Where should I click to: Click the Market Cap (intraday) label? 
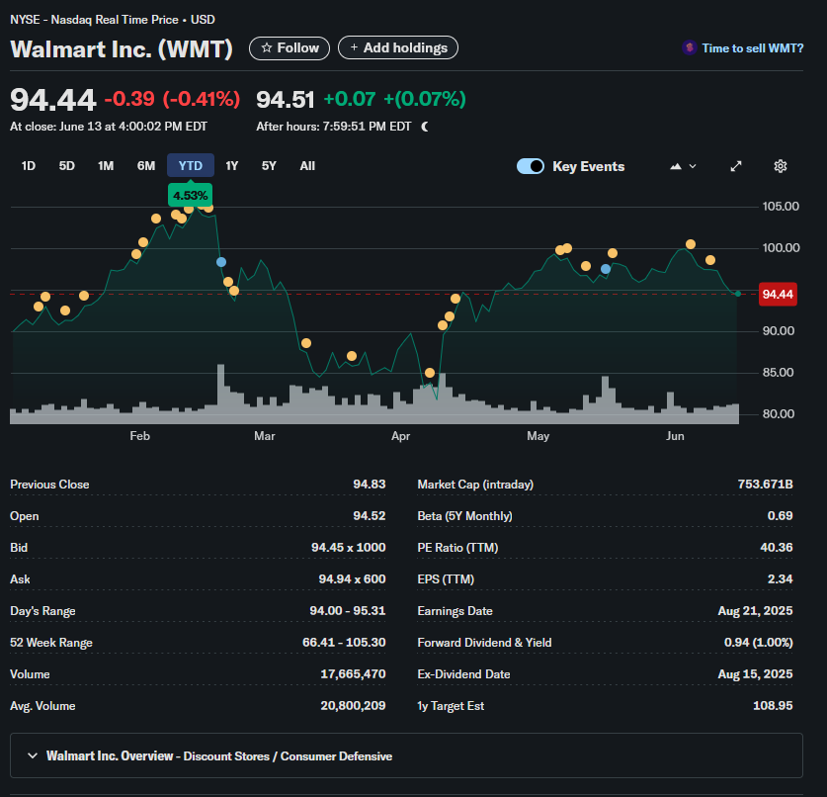pos(475,484)
